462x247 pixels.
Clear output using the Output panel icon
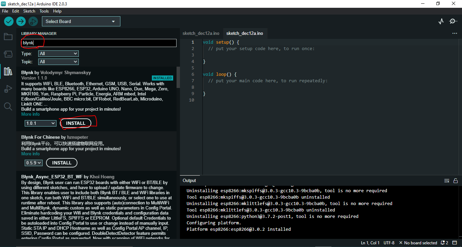(447, 181)
